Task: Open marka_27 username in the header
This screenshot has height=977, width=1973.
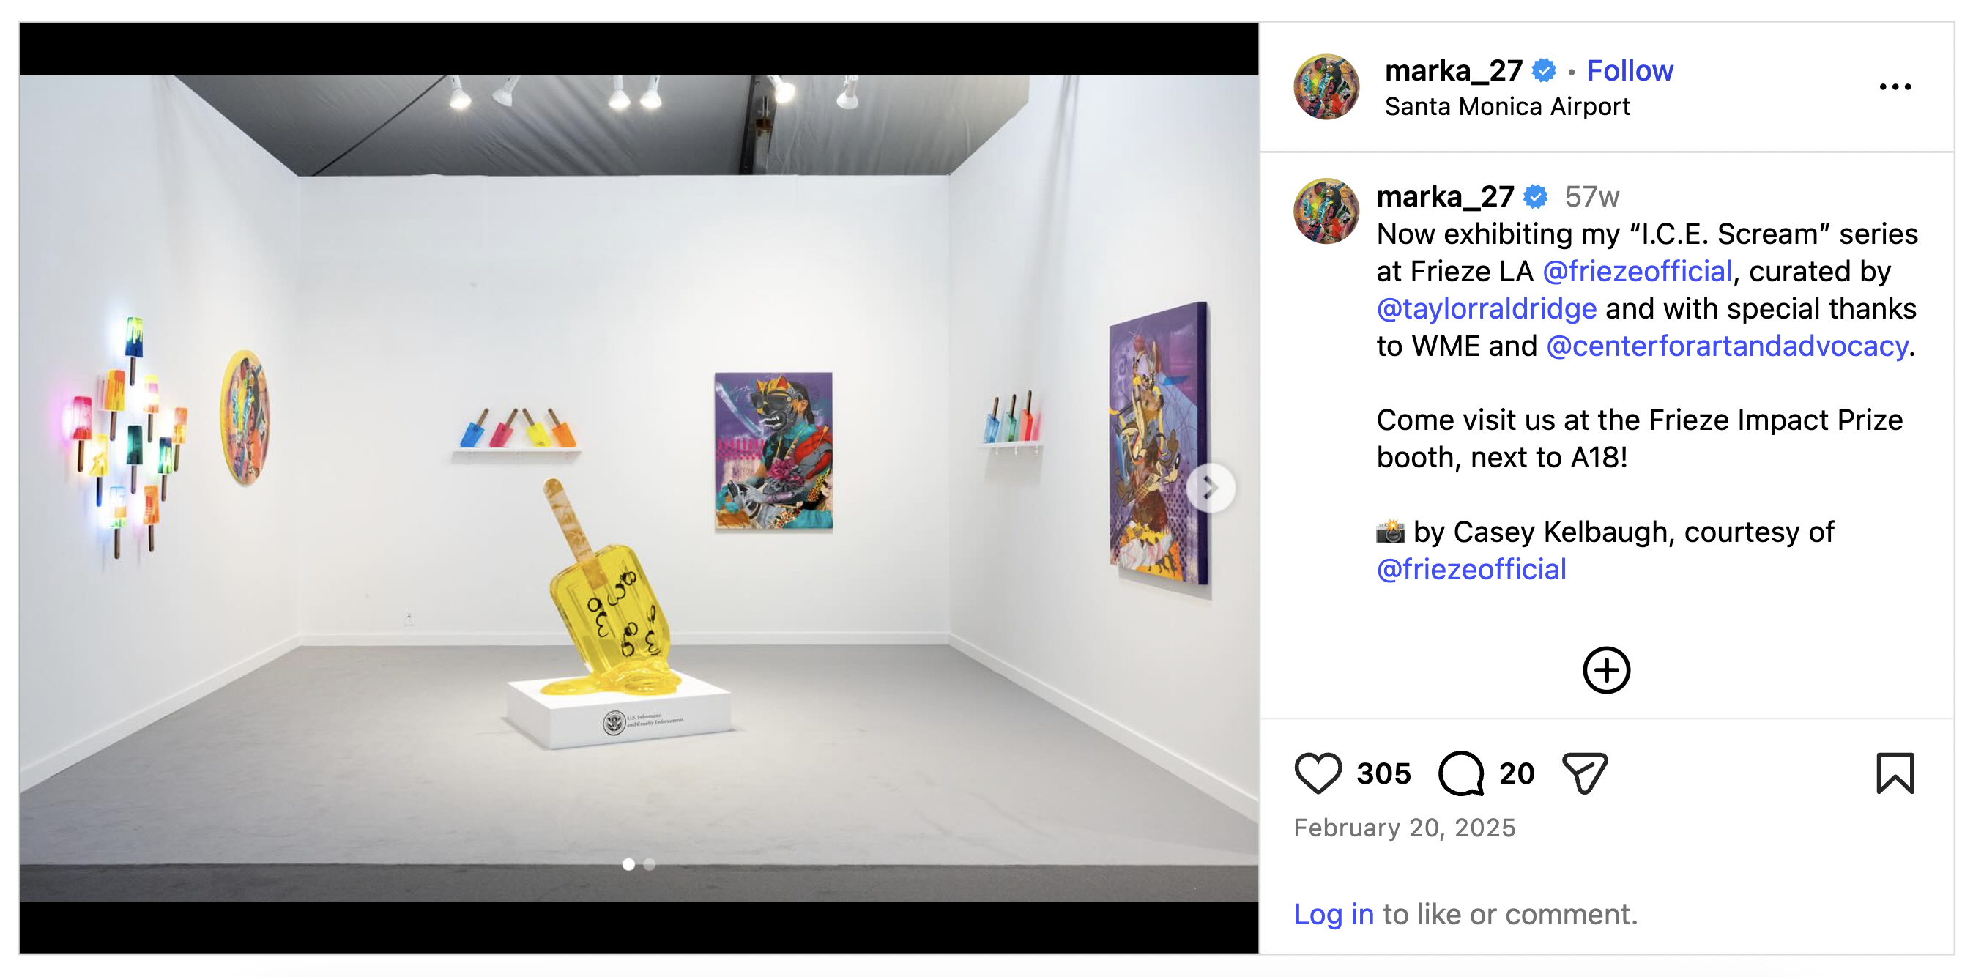Action: 1453,70
